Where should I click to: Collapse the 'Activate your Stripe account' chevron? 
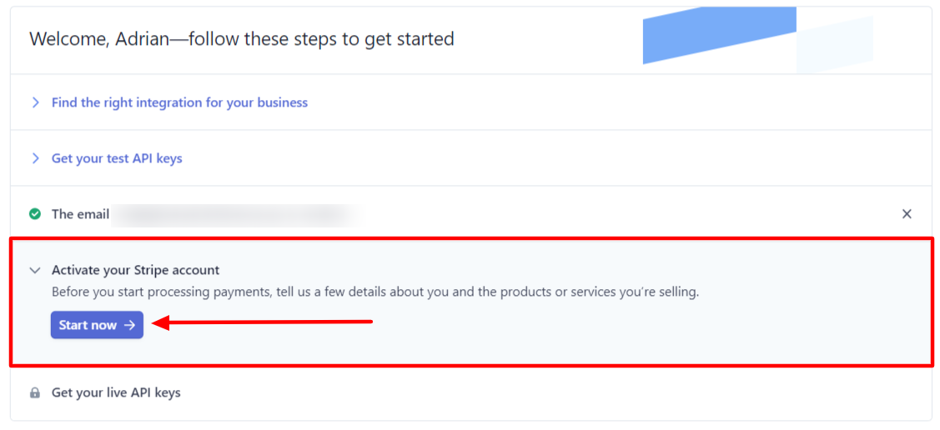coord(35,270)
